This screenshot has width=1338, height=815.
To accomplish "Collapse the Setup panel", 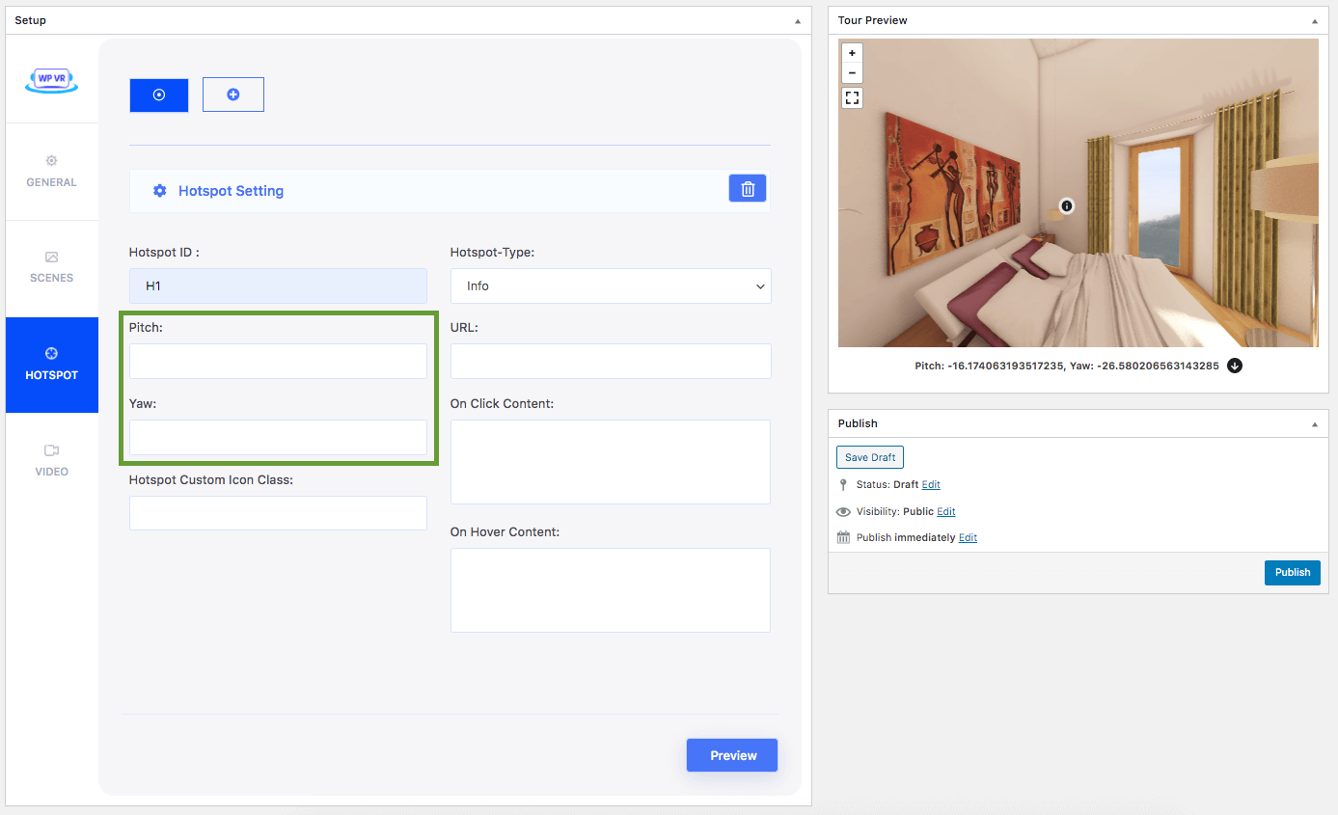I will (x=798, y=20).
